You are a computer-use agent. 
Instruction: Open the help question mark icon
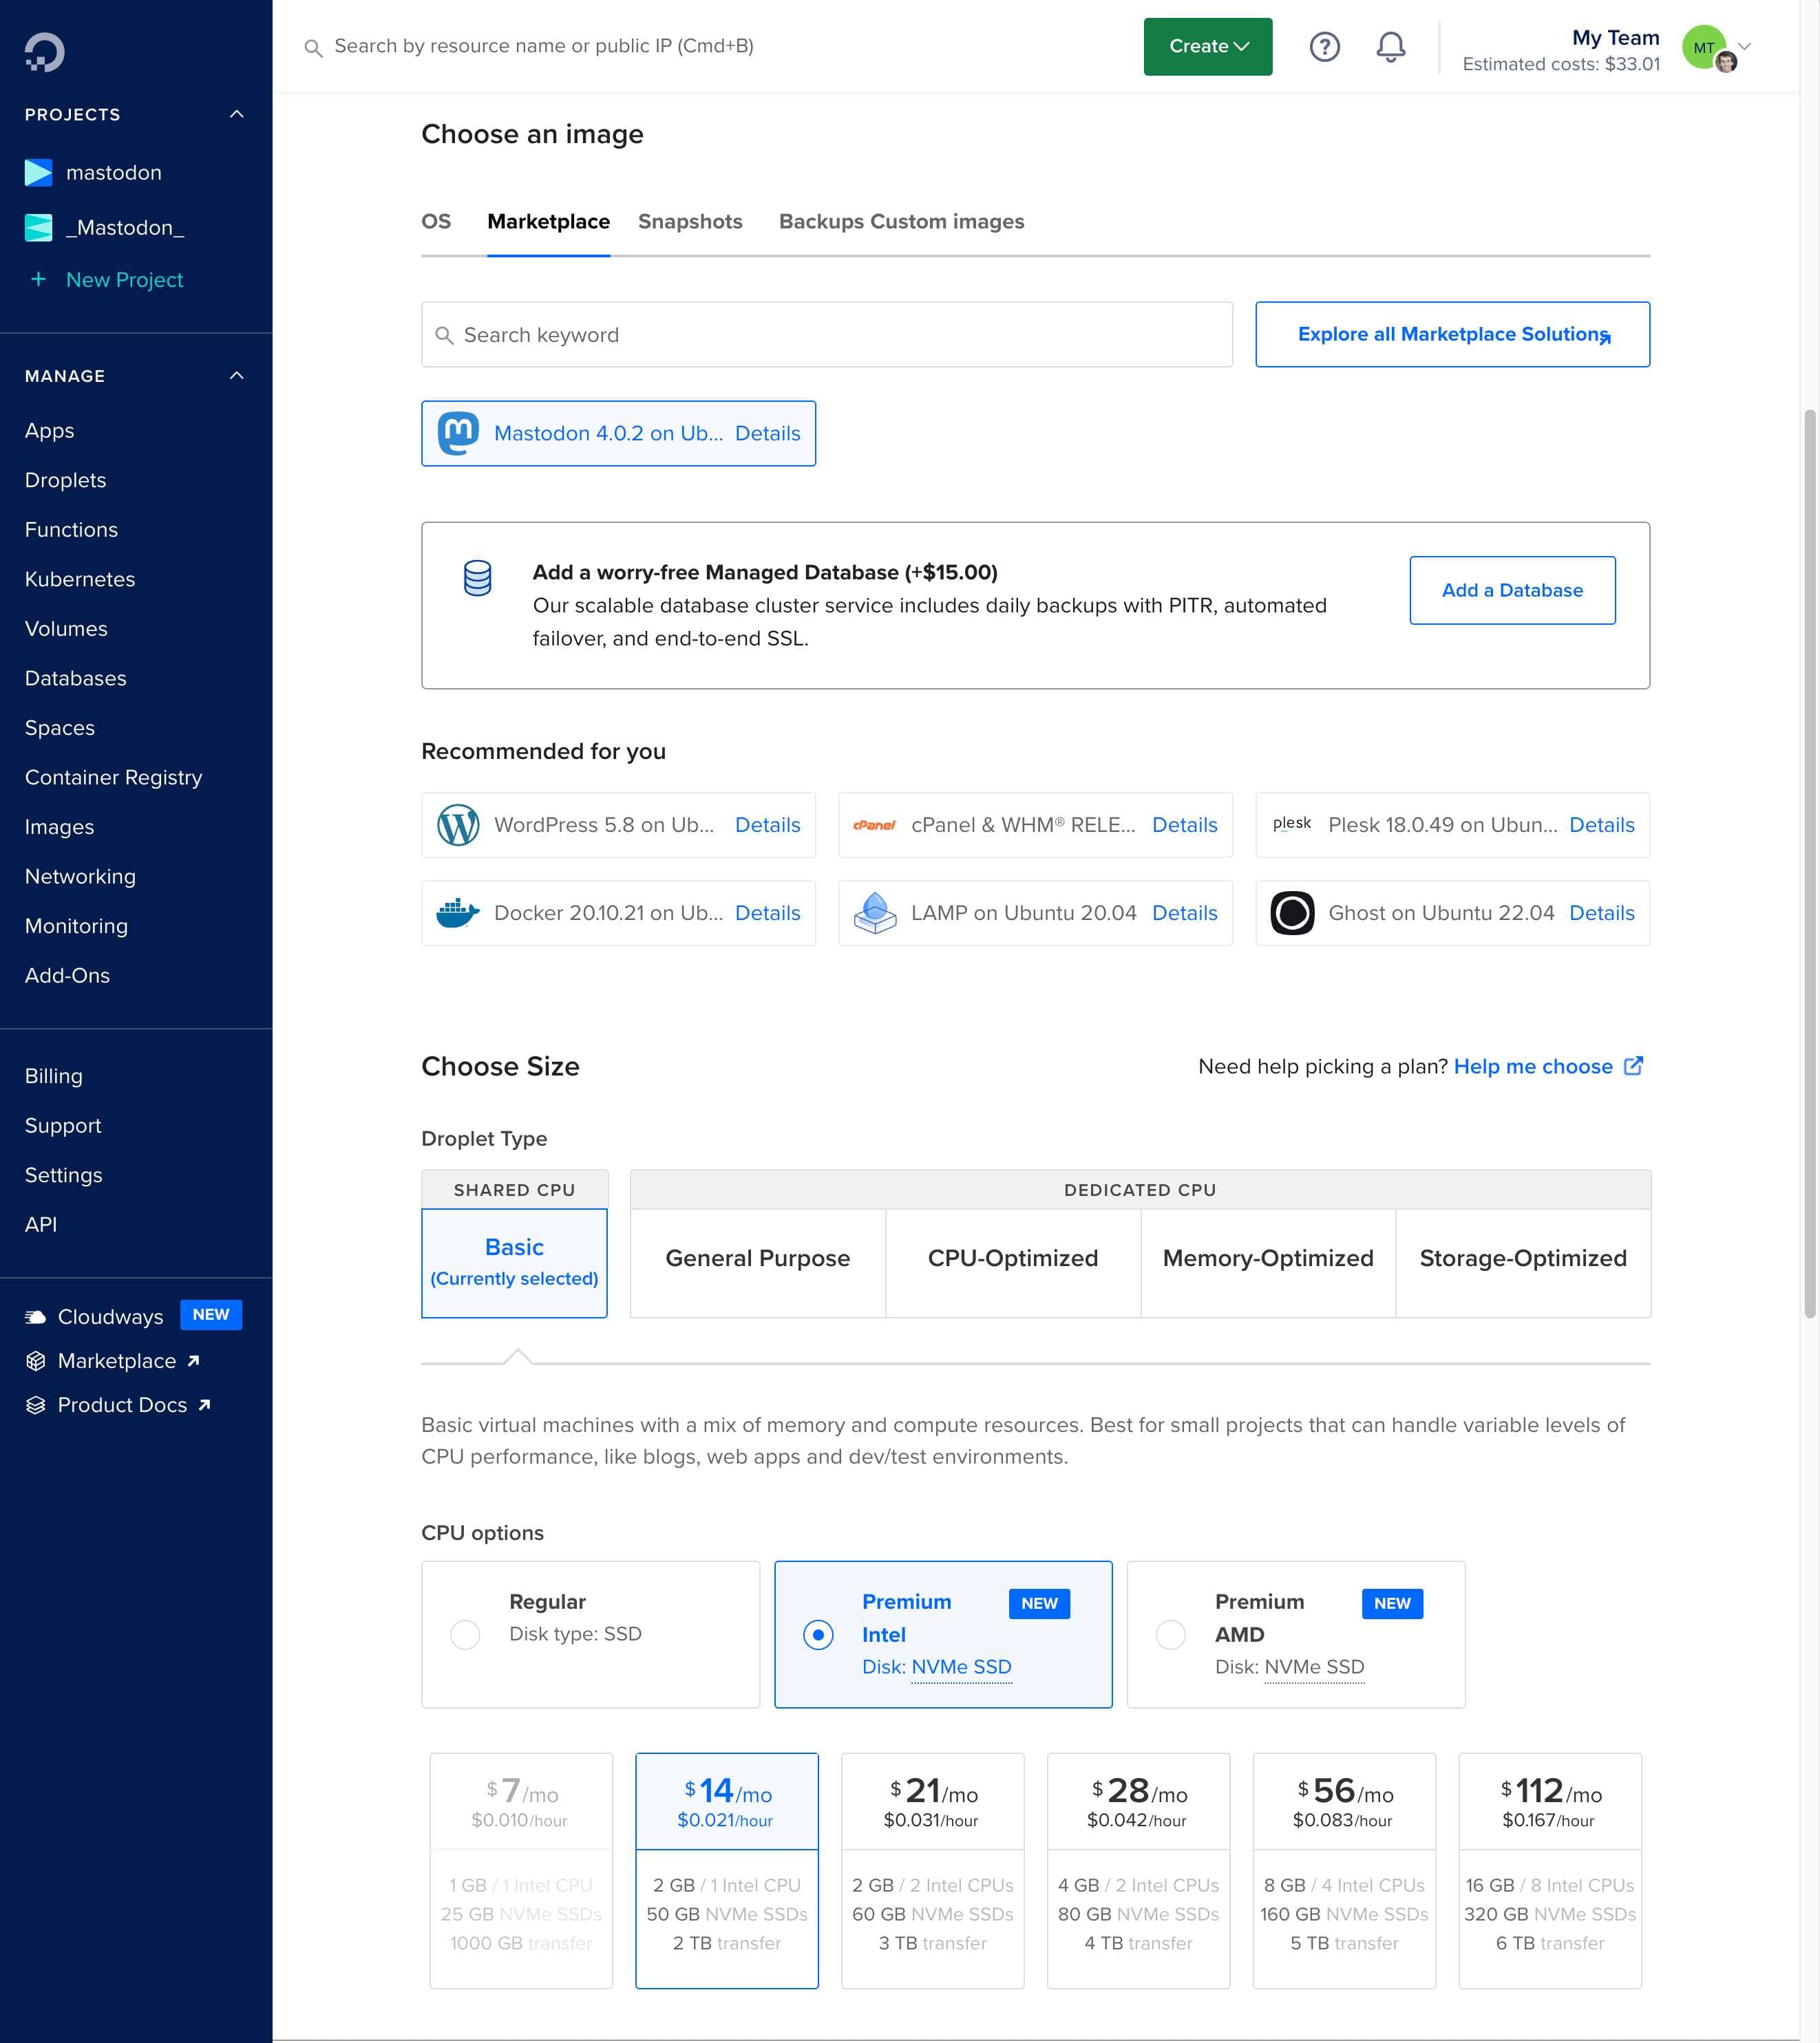(x=1325, y=46)
